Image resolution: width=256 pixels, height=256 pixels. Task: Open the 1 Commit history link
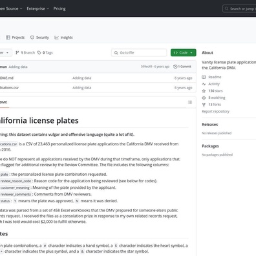pyautogui.click(x=182, y=67)
